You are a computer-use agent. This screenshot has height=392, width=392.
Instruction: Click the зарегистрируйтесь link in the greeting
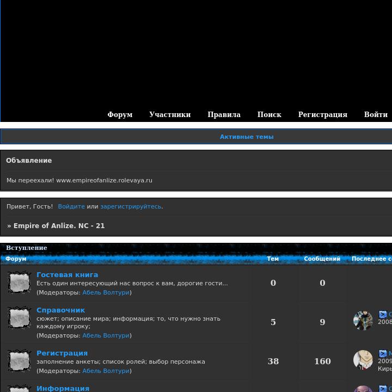131,206
